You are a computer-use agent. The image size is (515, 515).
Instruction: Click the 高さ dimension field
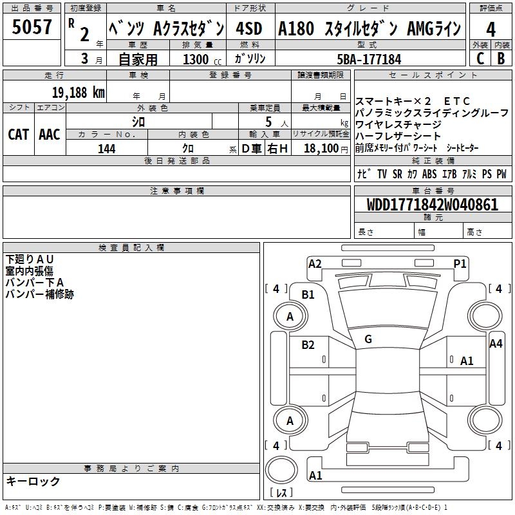tap(487, 232)
